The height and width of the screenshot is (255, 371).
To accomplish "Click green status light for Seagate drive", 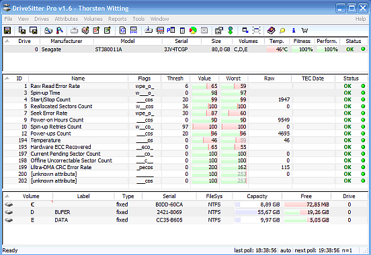I will tap(363, 50).
